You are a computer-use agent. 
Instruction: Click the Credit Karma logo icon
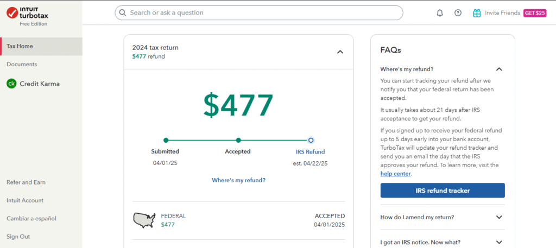tap(11, 84)
